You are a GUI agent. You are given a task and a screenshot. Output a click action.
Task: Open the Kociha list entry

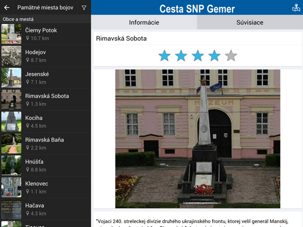coord(46,122)
